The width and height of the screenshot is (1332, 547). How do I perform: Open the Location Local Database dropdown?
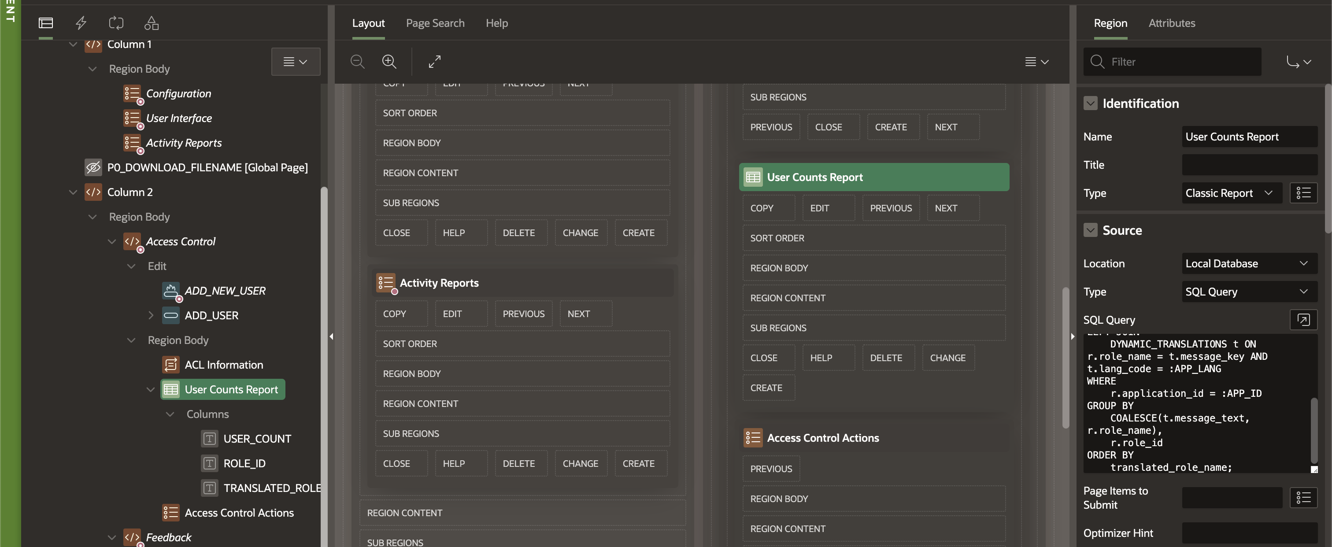(1248, 263)
